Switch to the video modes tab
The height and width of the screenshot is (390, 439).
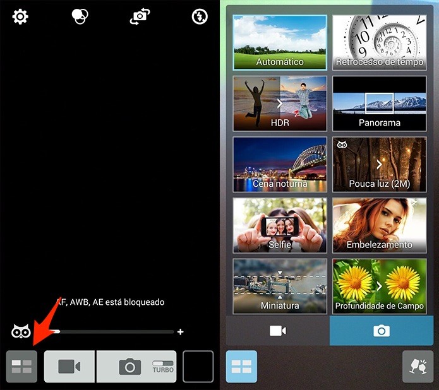pyautogui.click(x=278, y=331)
